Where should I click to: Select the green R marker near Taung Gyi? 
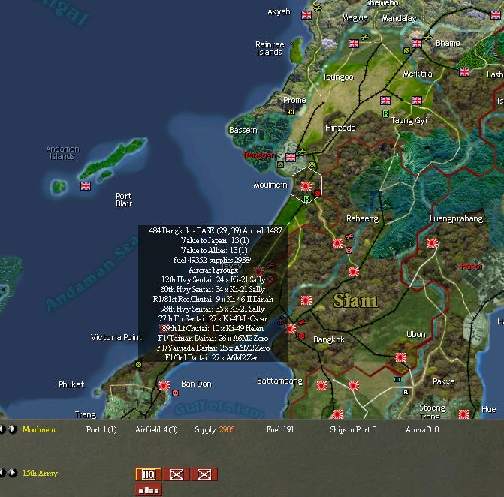(x=386, y=113)
